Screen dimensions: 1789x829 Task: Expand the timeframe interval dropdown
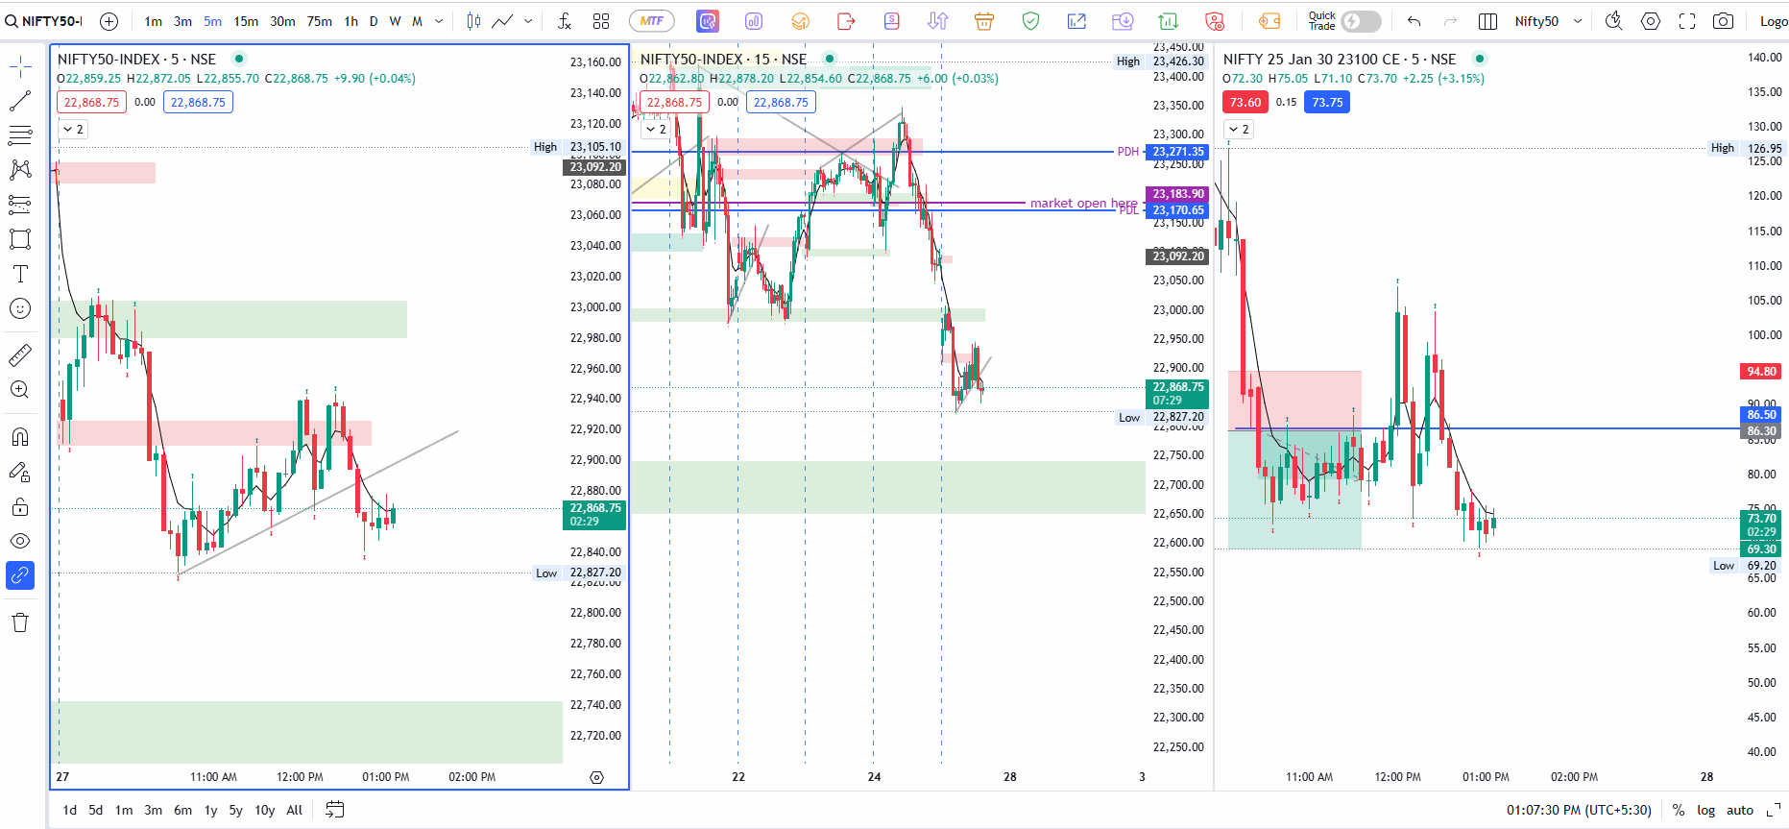tap(439, 21)
